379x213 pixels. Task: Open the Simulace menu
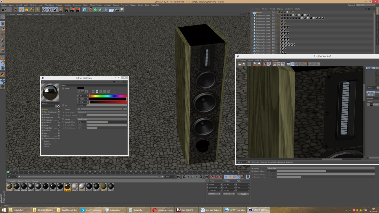click(68, 5)
